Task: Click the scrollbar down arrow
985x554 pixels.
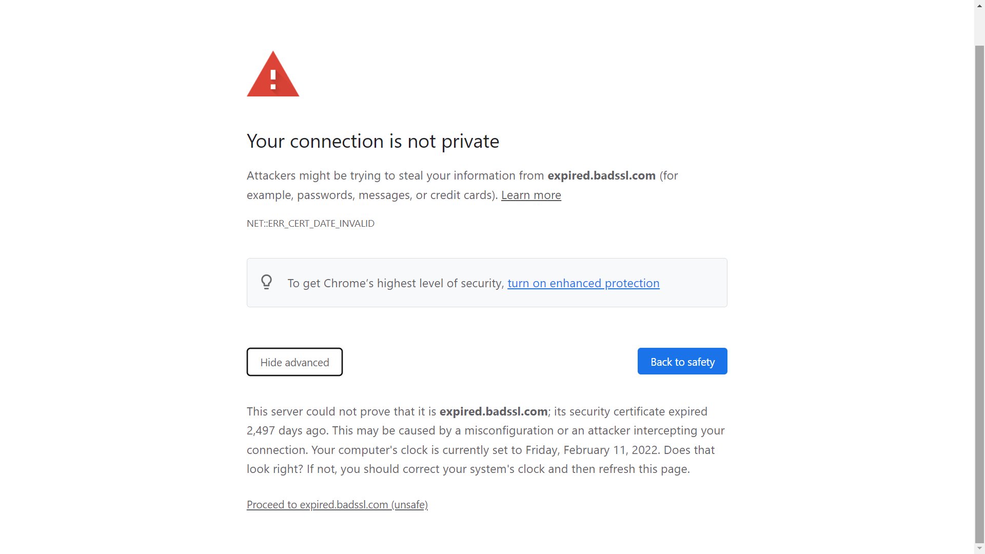Action: (979, 549)
